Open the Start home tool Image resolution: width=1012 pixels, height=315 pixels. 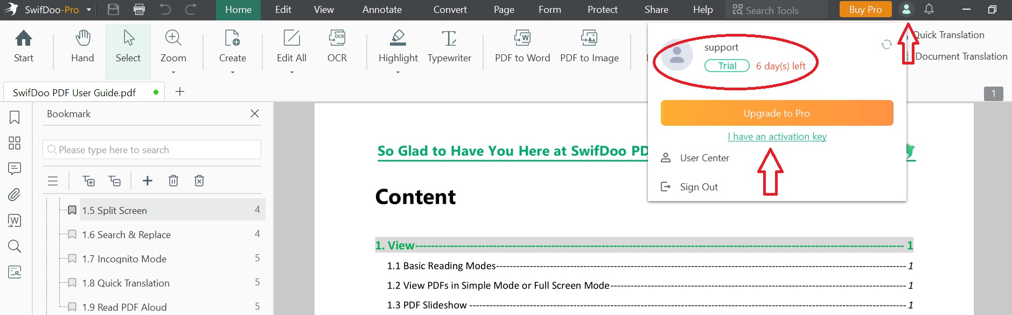click(24, 46)
